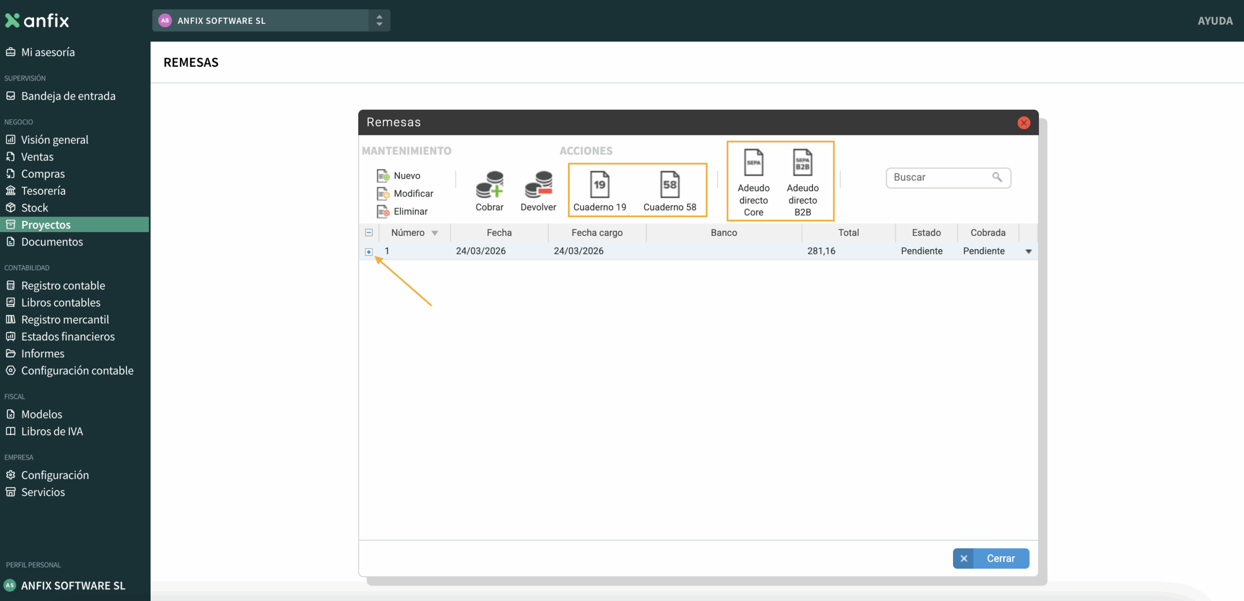The height and width of the screenshot is (601, 1244).
Task: Click Adeudo directo B2B icon
Action: click(x=802, y=163)
